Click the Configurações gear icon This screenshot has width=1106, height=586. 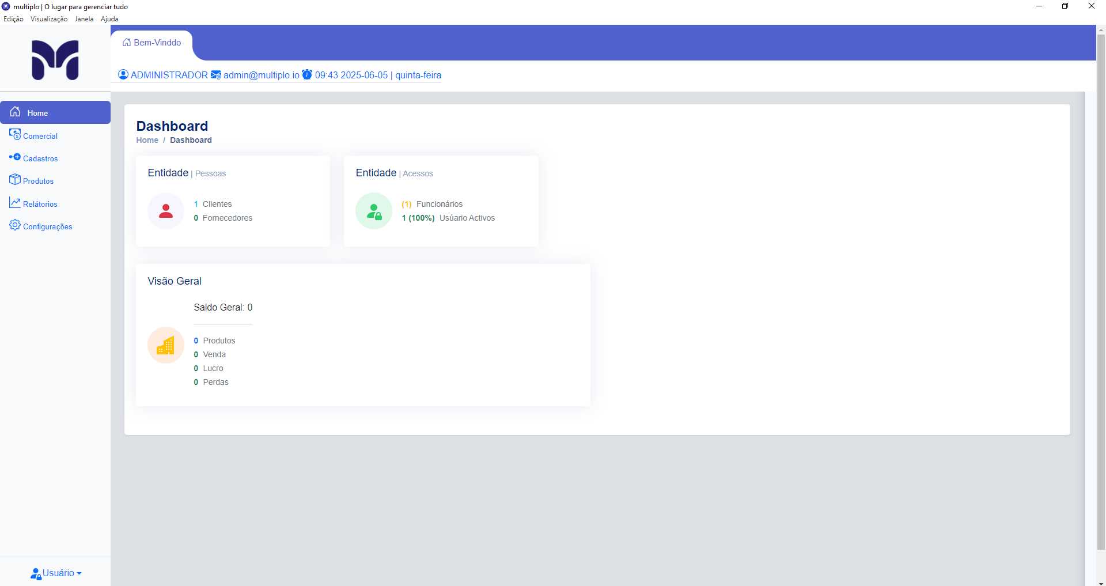tap(15, 225)
